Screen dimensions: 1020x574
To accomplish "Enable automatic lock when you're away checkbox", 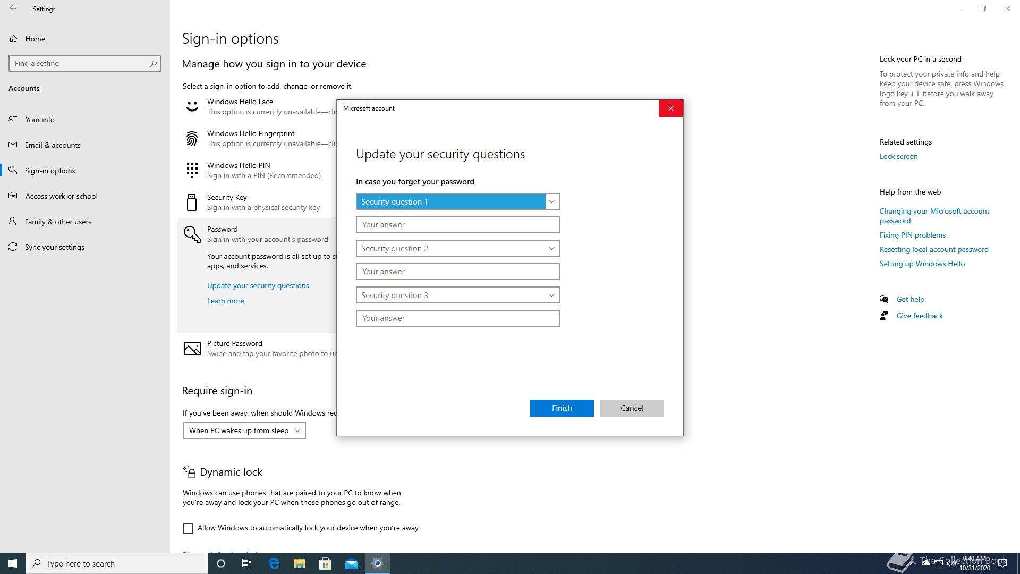I will (188, 528).
